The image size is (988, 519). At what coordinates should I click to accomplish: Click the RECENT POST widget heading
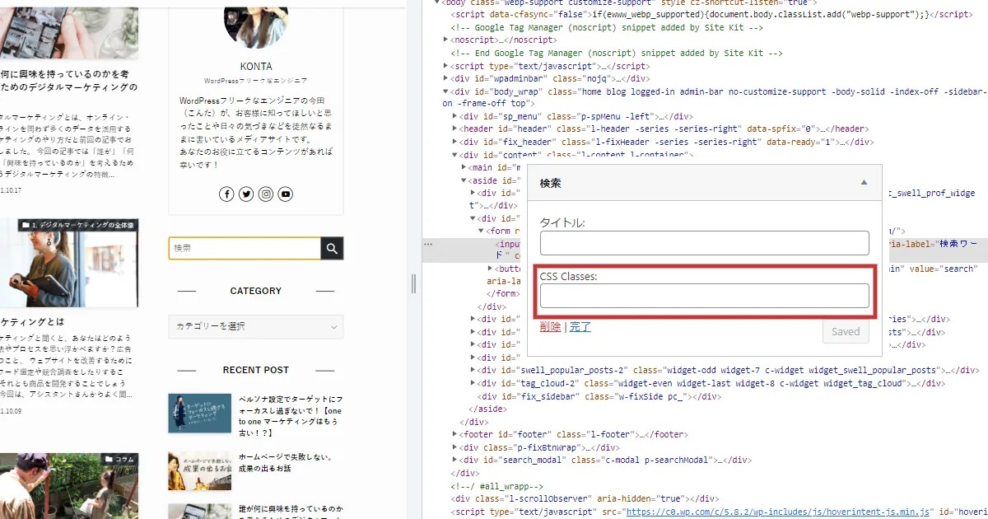[x=256, y=370]
